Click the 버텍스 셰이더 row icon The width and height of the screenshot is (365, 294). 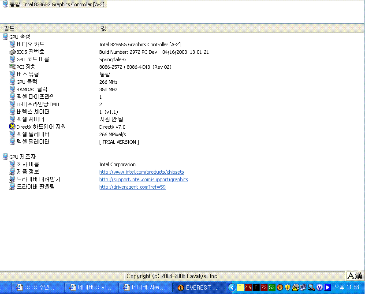tap(12, 112)
